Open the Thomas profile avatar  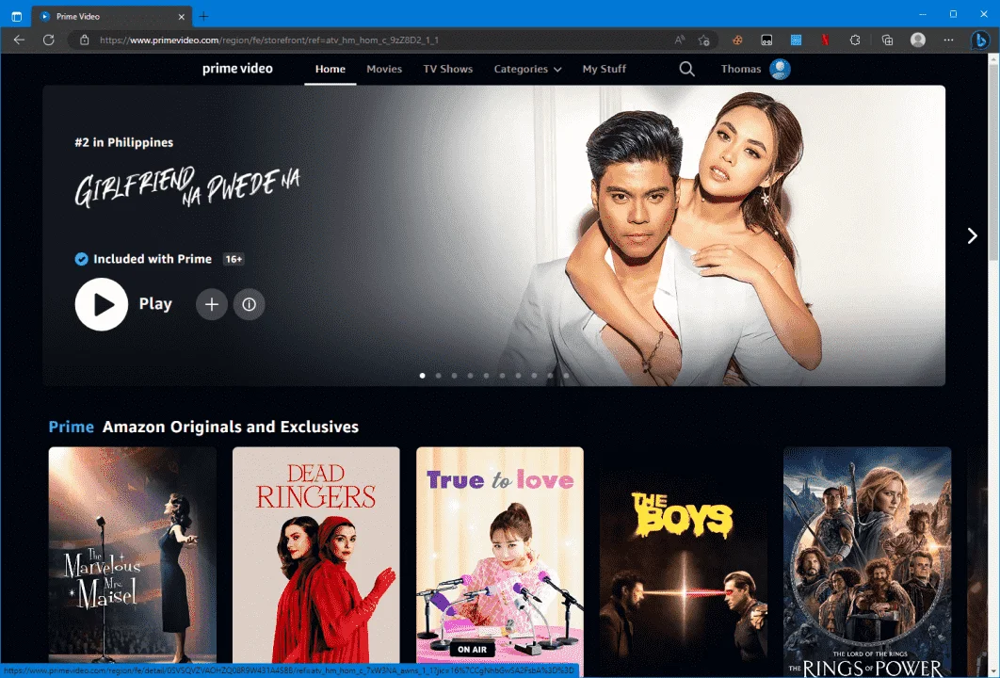point(780,69)
